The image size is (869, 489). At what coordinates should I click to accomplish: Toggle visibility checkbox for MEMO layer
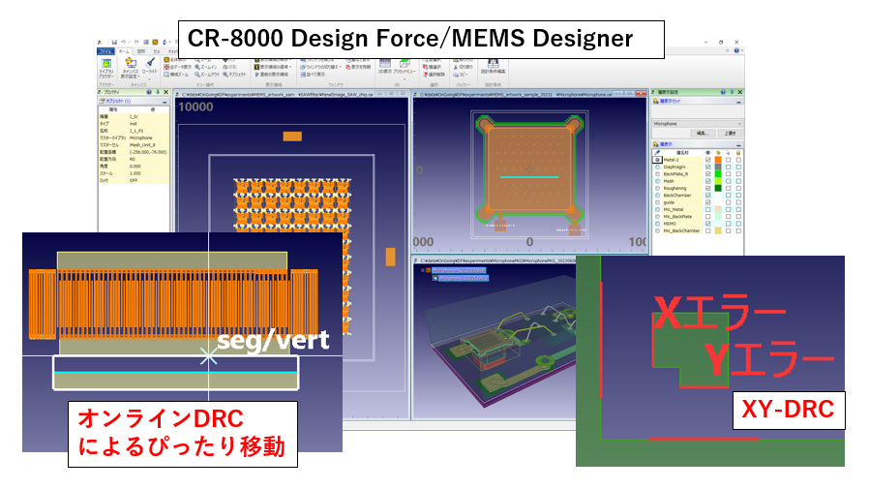click(707, 224)
